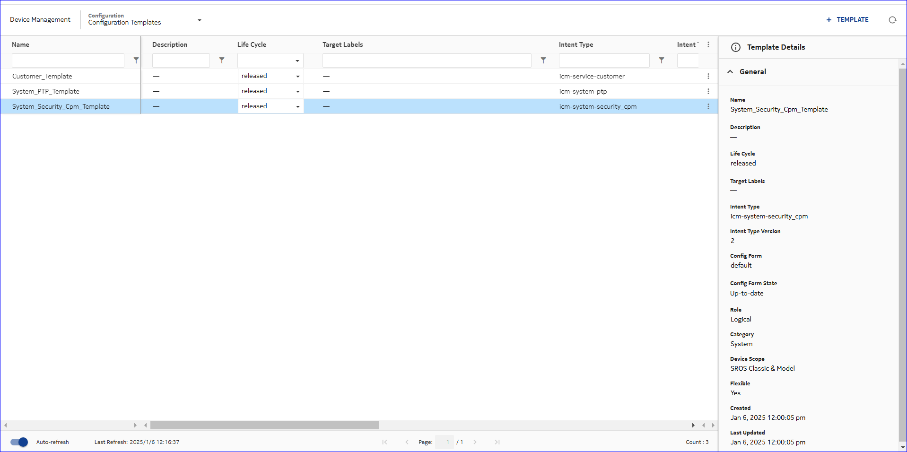The width and height of the screenshot is (907, 452).
Task: Click the Name filter input field
Action: 68,61
